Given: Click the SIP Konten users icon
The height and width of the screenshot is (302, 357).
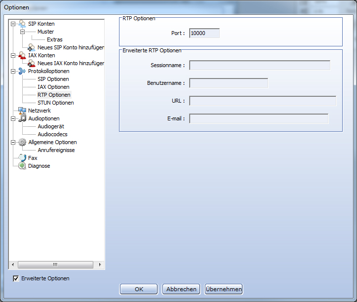Looking at the screenshot, I should tap(22, 24).
